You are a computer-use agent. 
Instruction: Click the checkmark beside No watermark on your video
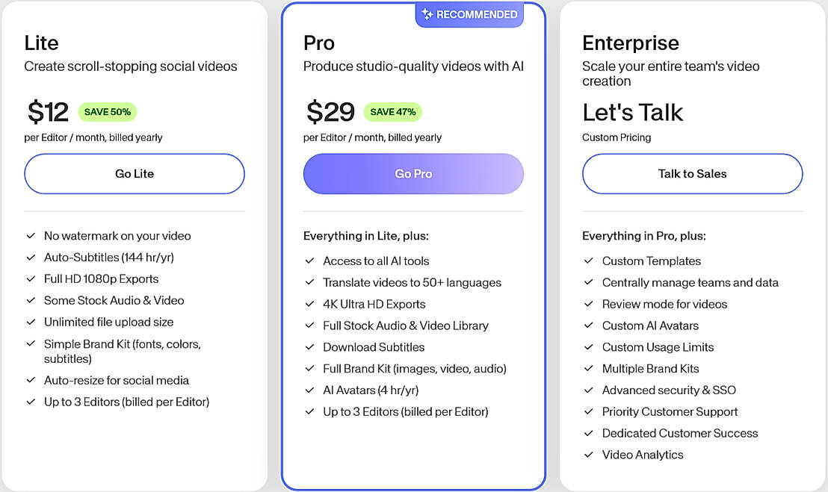tap(31, 236)
